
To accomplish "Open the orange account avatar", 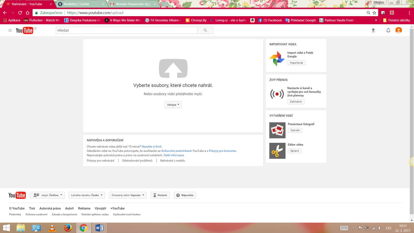I will point(398,30).
